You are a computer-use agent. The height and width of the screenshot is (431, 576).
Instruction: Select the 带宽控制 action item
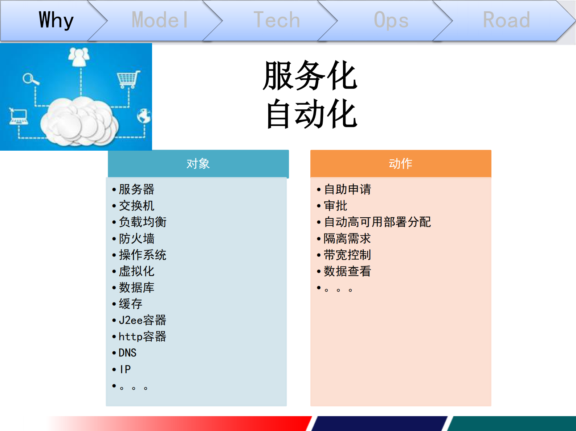347,255
